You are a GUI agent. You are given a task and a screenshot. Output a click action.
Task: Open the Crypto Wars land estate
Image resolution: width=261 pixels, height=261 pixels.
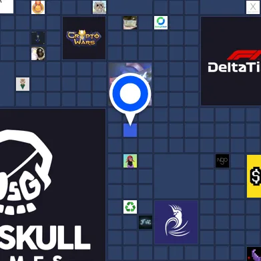click(x=84, y=38)
